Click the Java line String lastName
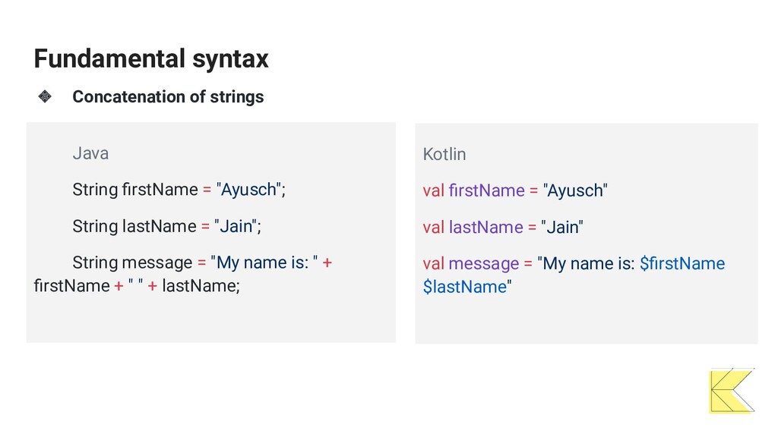 coord(166,226)
